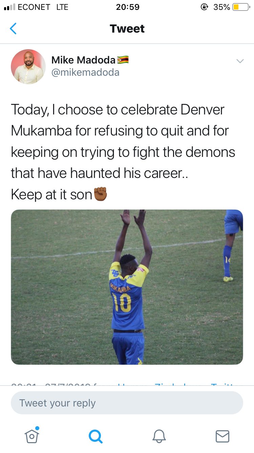Open Mike Madoda's profile picture
The width and height of the screenshot is (254, 453).
click(28, 67)
